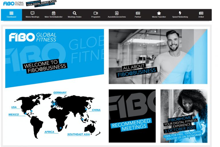Open the Programm video camera icon

pos(96,13)
